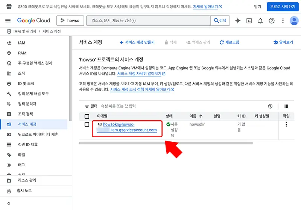Click the 설명 column header
301x210 pixels.
click(x=217, y=116)
